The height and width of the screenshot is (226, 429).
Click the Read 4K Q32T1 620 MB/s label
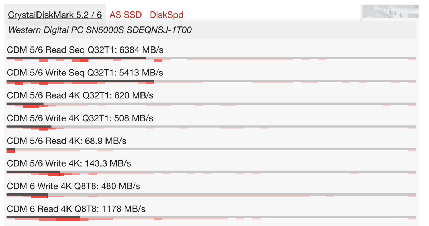(x=80, y=95)
